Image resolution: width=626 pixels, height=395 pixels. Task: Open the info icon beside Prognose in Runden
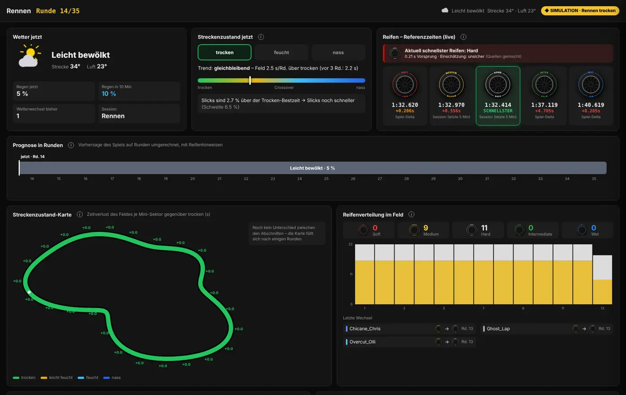[72, 145]
